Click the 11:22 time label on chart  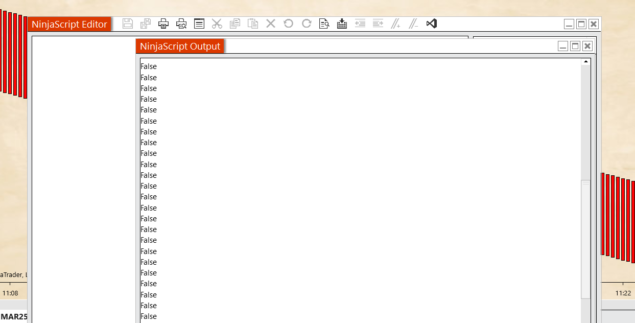pyautogui.click(x=623, y=293)
